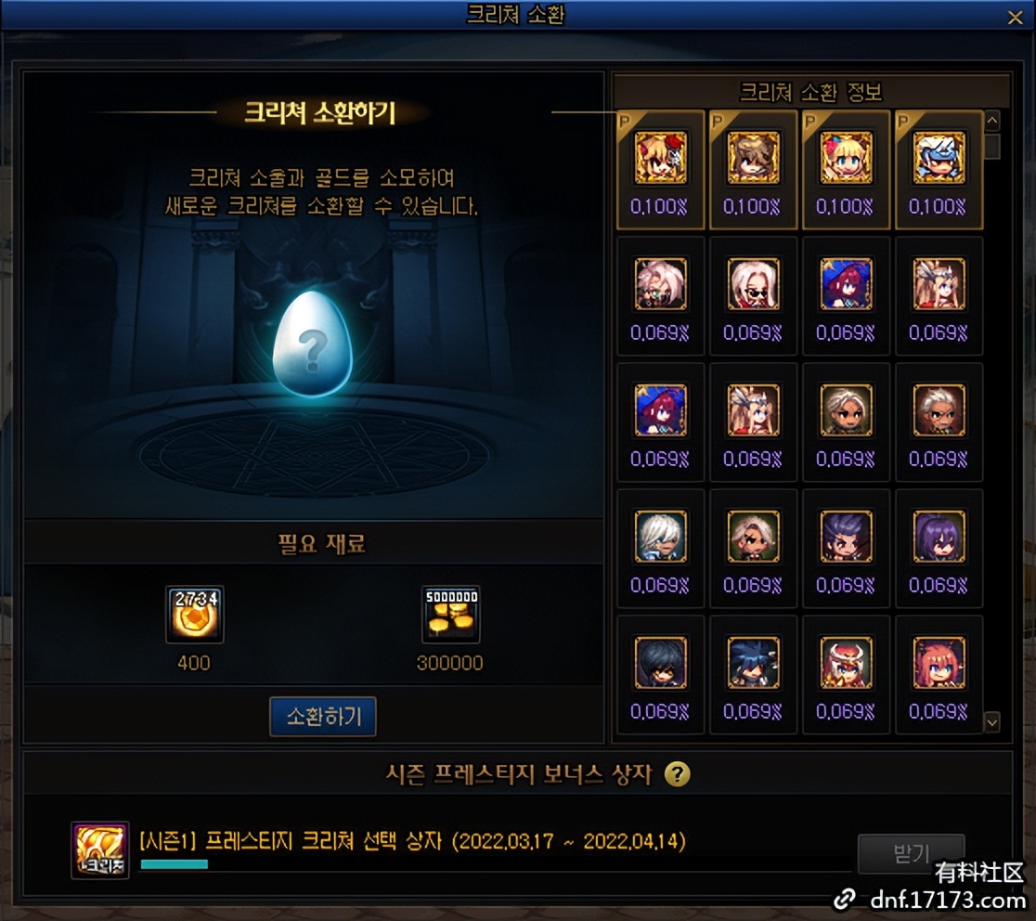Screen dimensions: 1036x921
Task: Close the 크리쳐 소환 window
Action: tap(1015, 18)
